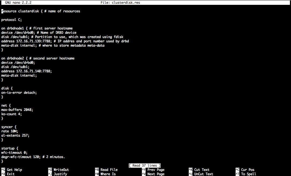Place cursor on 'on-io-error detach;' line
291x176 pixels.
19,92
